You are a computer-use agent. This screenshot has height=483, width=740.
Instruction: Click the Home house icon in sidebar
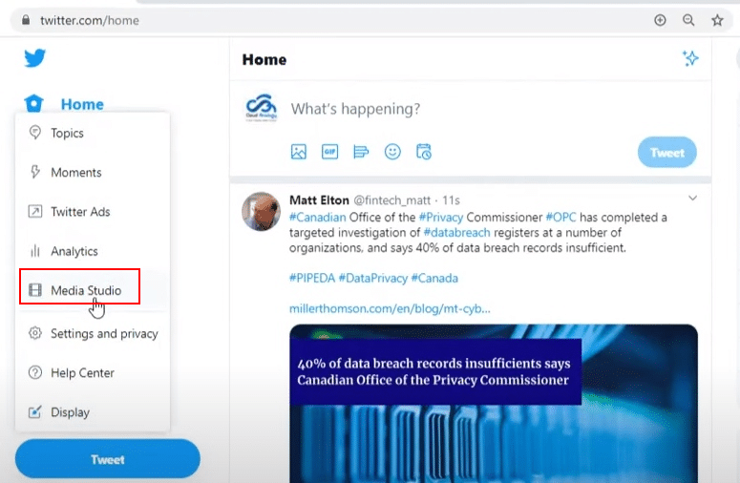coord(34,103)
